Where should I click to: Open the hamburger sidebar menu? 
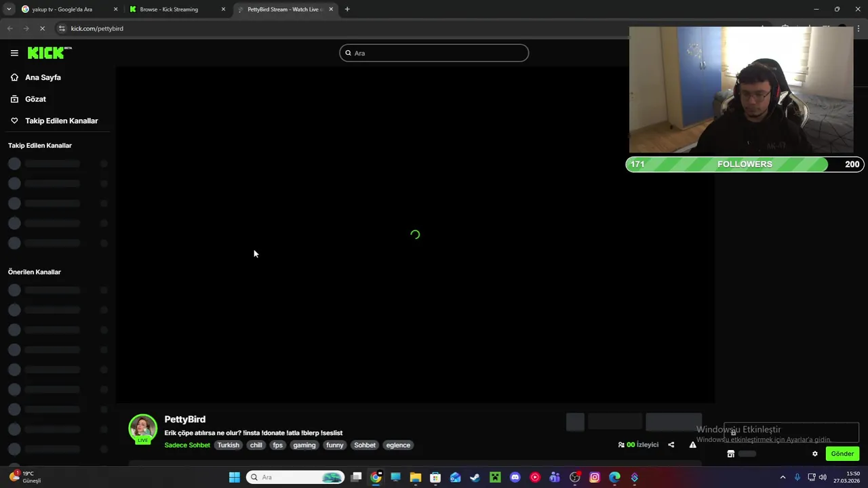tap(14, 53)
